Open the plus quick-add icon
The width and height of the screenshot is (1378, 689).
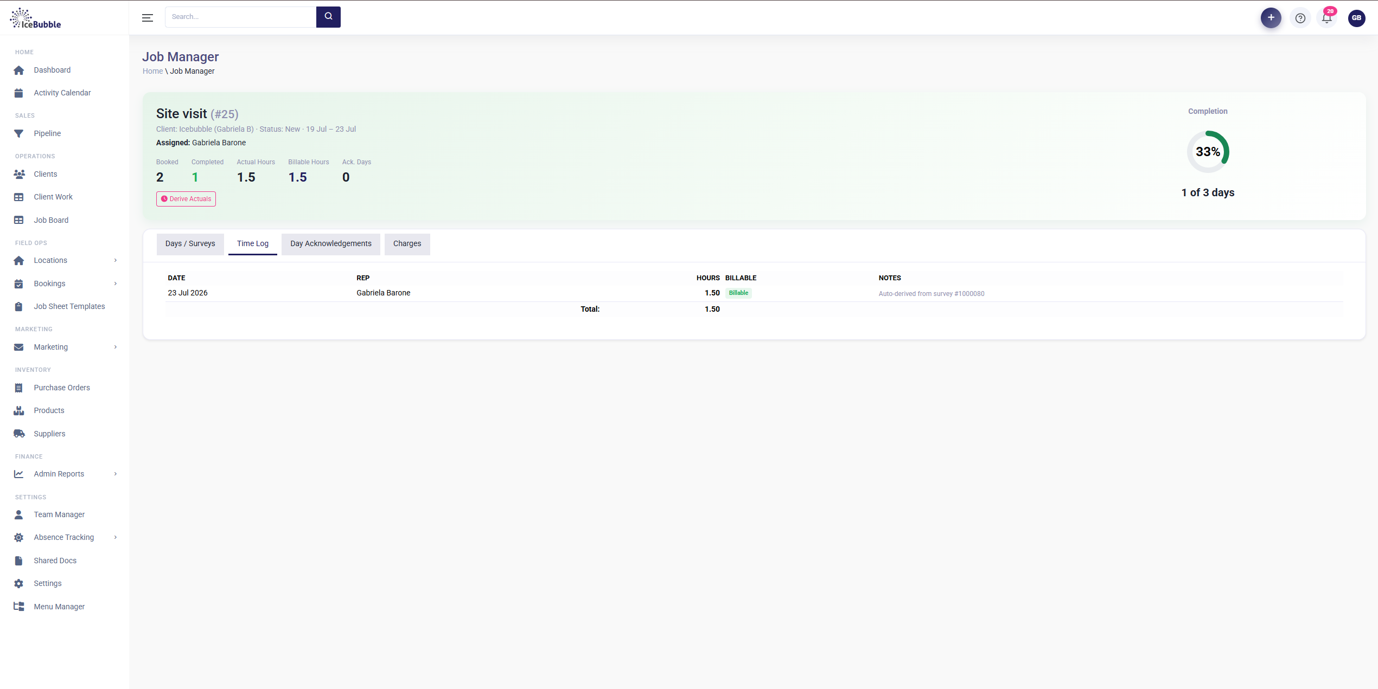point(1271,18)
